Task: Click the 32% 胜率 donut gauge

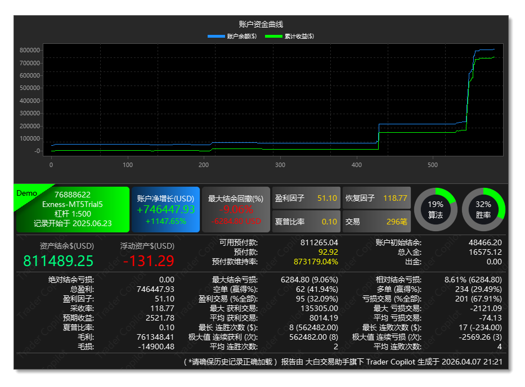Action: (483, 209)
